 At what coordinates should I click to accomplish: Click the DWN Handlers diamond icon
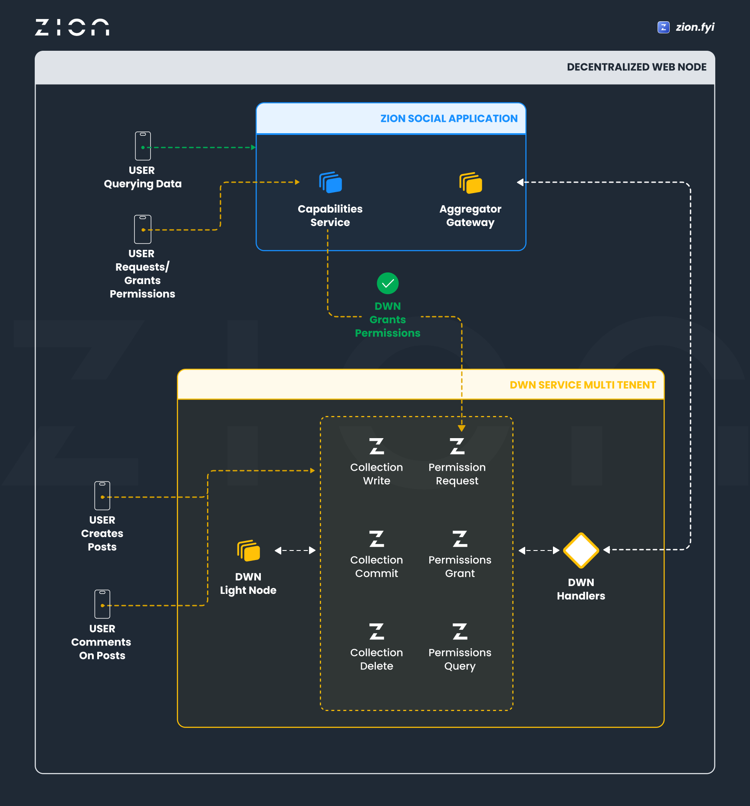pyautogui.click(x=581, y=550)
